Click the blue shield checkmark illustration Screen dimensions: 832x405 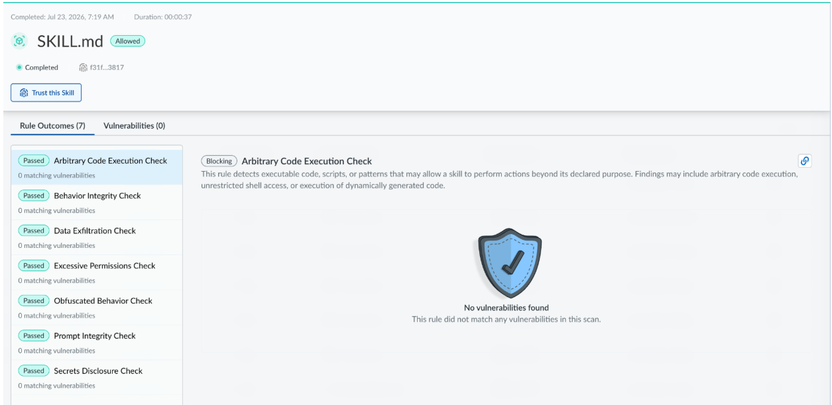(510, 263)
